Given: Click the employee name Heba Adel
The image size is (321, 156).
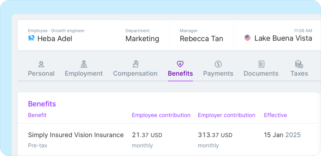Looking at the screenshot, I should click(x=55, y=38).
